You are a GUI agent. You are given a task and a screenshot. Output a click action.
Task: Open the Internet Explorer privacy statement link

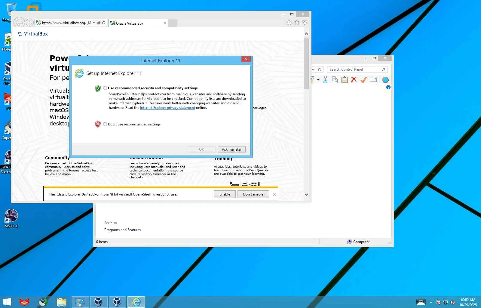click(x=167, y=108)
